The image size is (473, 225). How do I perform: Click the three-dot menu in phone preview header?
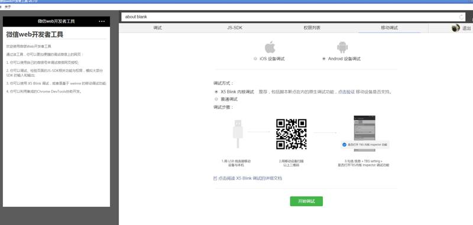102,21
